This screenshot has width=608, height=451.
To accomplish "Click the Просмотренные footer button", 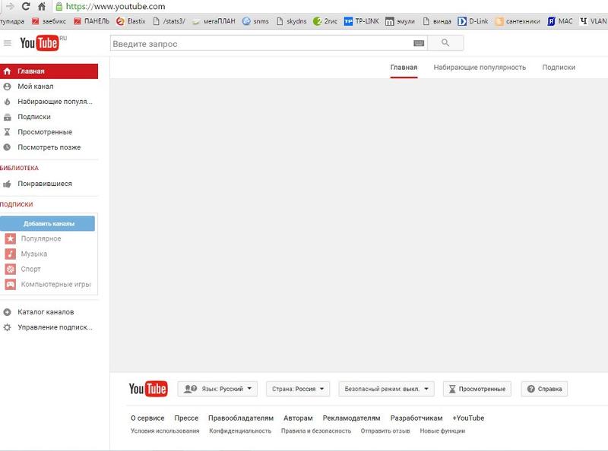I will [x=477, y=389].
